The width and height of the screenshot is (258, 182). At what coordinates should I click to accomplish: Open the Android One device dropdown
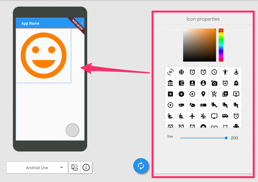(x=37, y=167)
